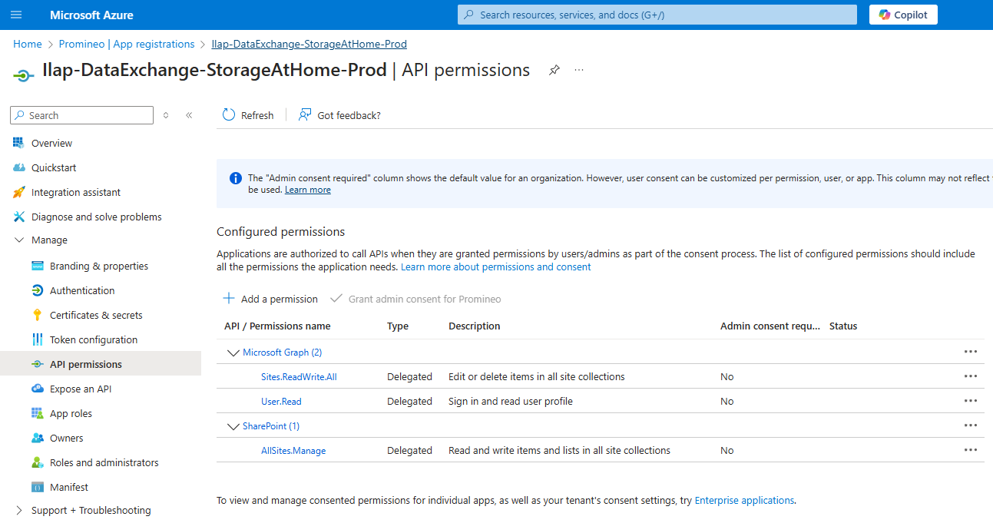Click the Manifest icon

tap(37, 487)
